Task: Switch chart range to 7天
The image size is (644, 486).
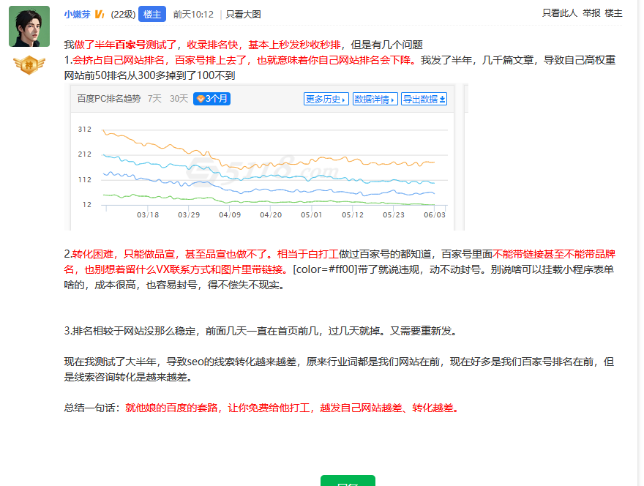Action: 154,99
